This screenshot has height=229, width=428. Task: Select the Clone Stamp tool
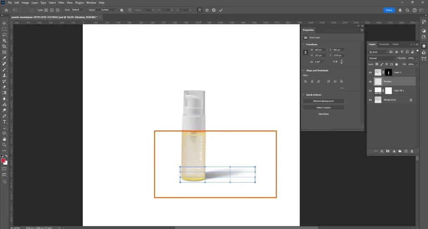(x=4, y=75)
